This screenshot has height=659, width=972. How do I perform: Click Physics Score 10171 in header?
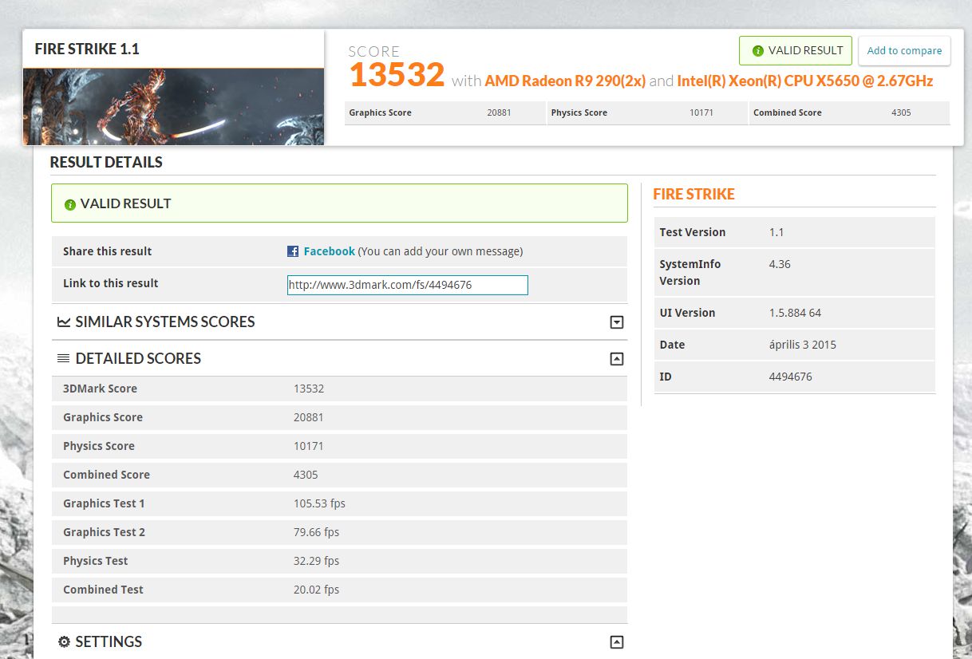click(x=647, y=112)
